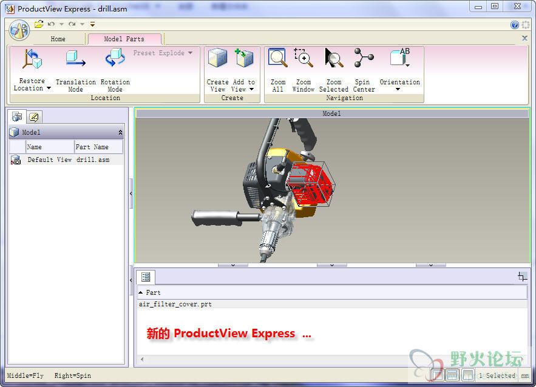Click the Part Name column header
This screenshot has width=536, height=387.
(98, 147)
